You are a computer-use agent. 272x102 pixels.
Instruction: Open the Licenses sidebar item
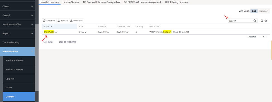pyautogui.click(x=19, y=97)
